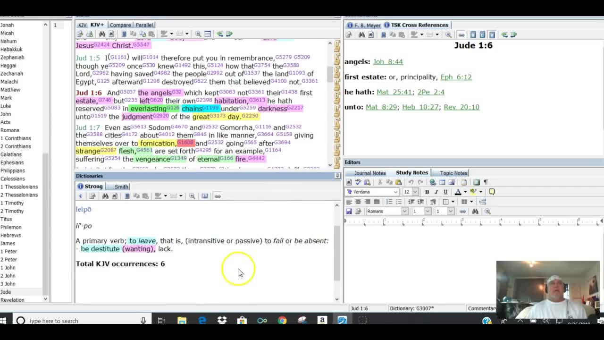Open the Verdana font dropdown
The image size is (604, 340).
(395, 192)
